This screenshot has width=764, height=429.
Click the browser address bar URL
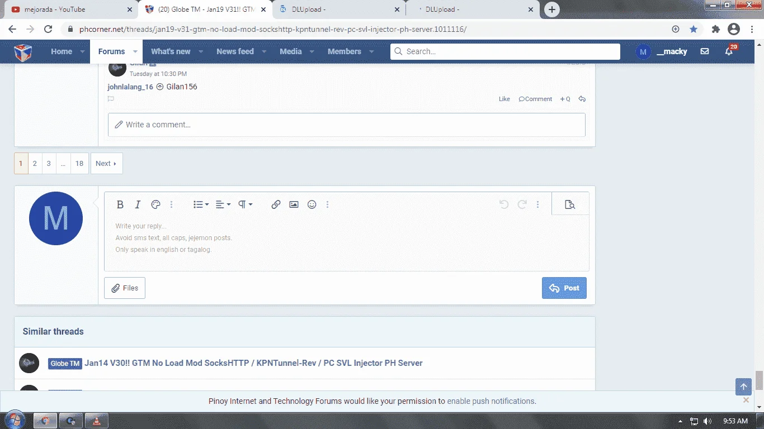click(273, 29)
